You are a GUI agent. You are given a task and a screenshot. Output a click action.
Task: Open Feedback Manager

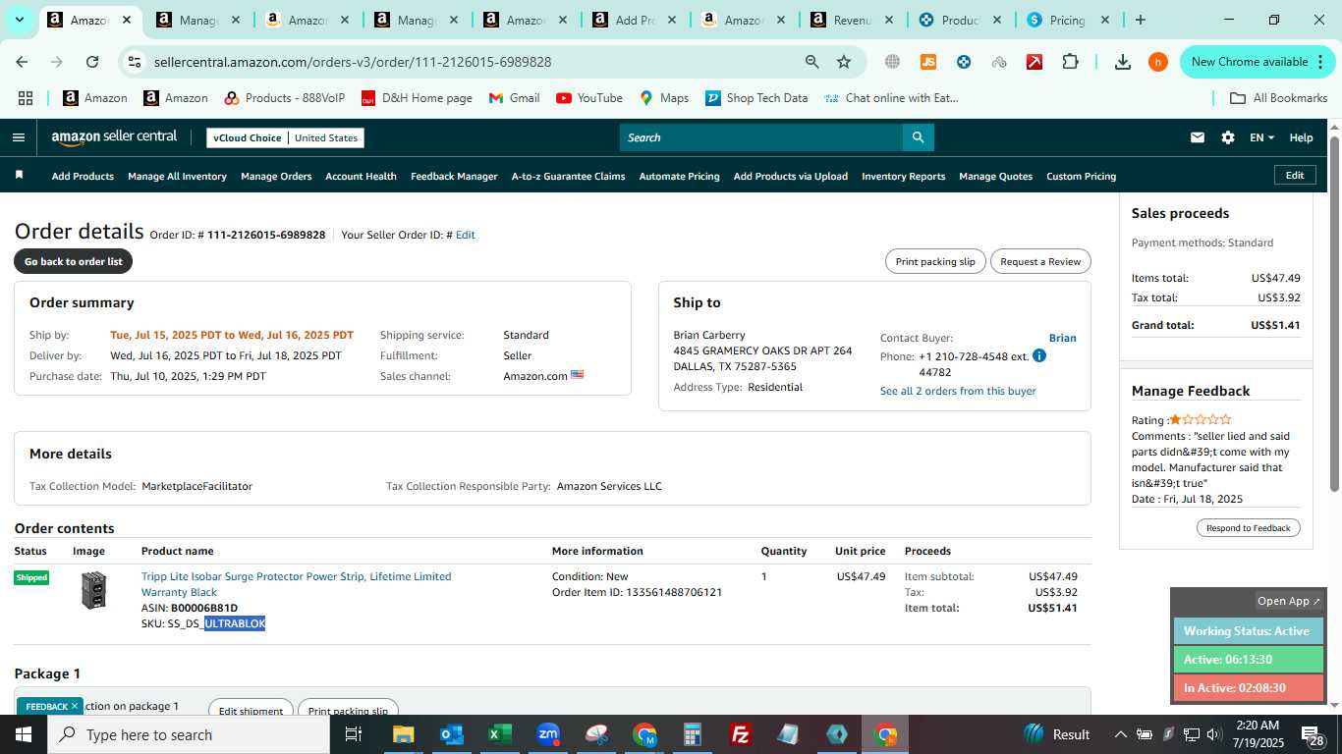tap(454, 176)
